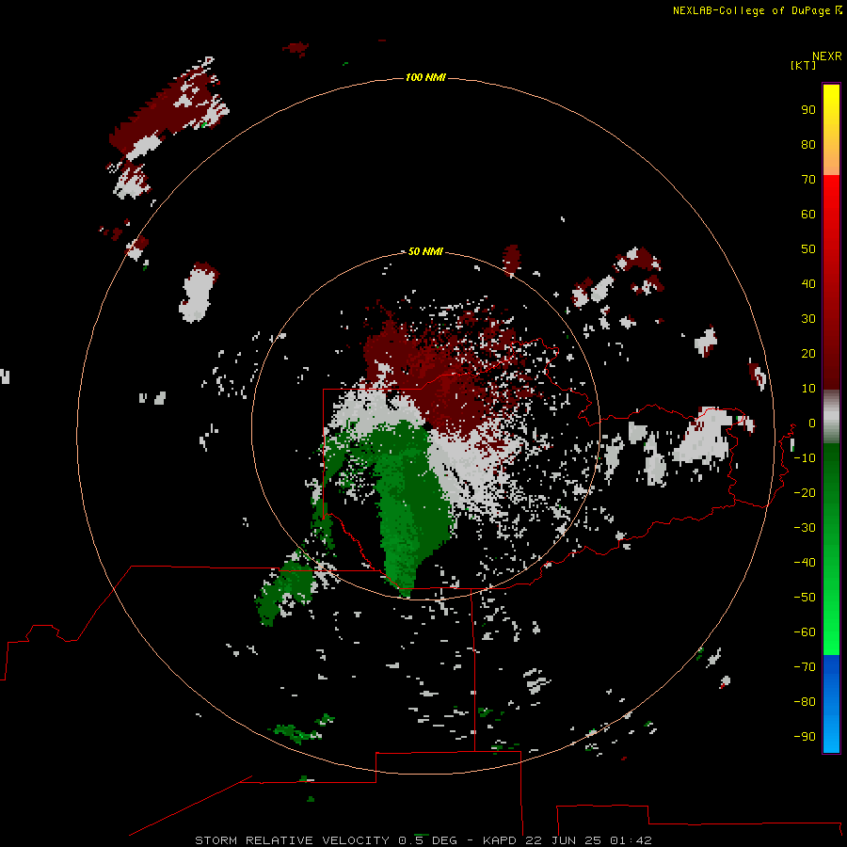Click the -90 value on the velocity scale
This screenshot has width=847, height=847.
point(805,736)
